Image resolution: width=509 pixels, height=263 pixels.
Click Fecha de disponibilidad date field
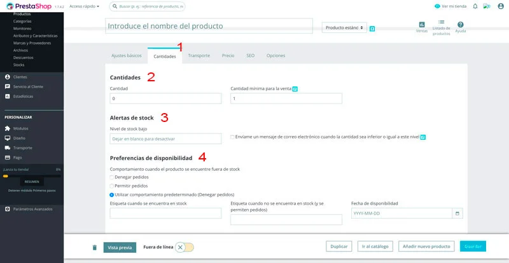click(402, 213)
